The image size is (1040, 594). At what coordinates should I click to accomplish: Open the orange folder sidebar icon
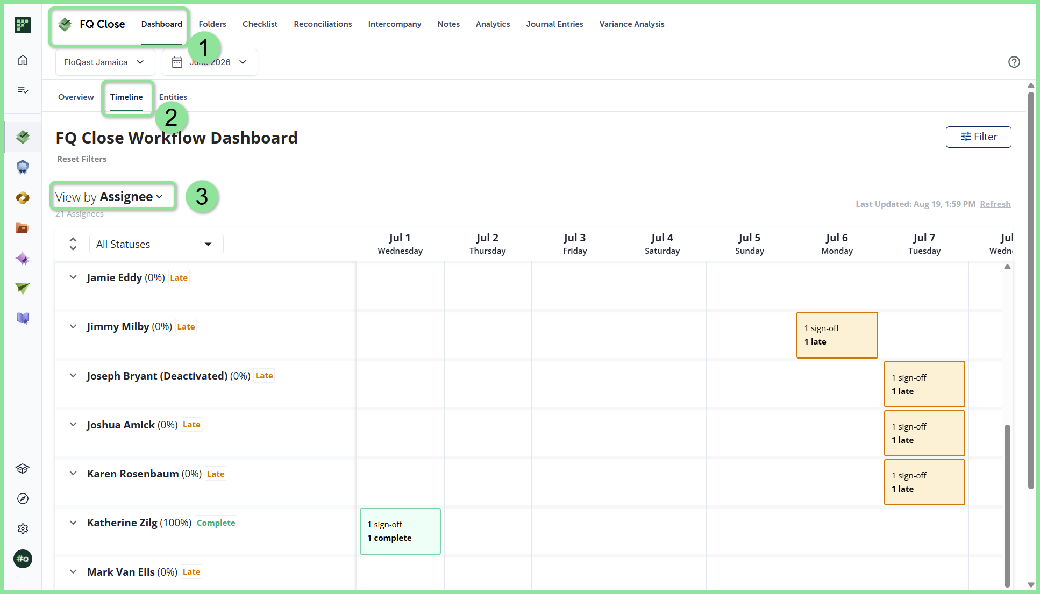pos(23,228)
